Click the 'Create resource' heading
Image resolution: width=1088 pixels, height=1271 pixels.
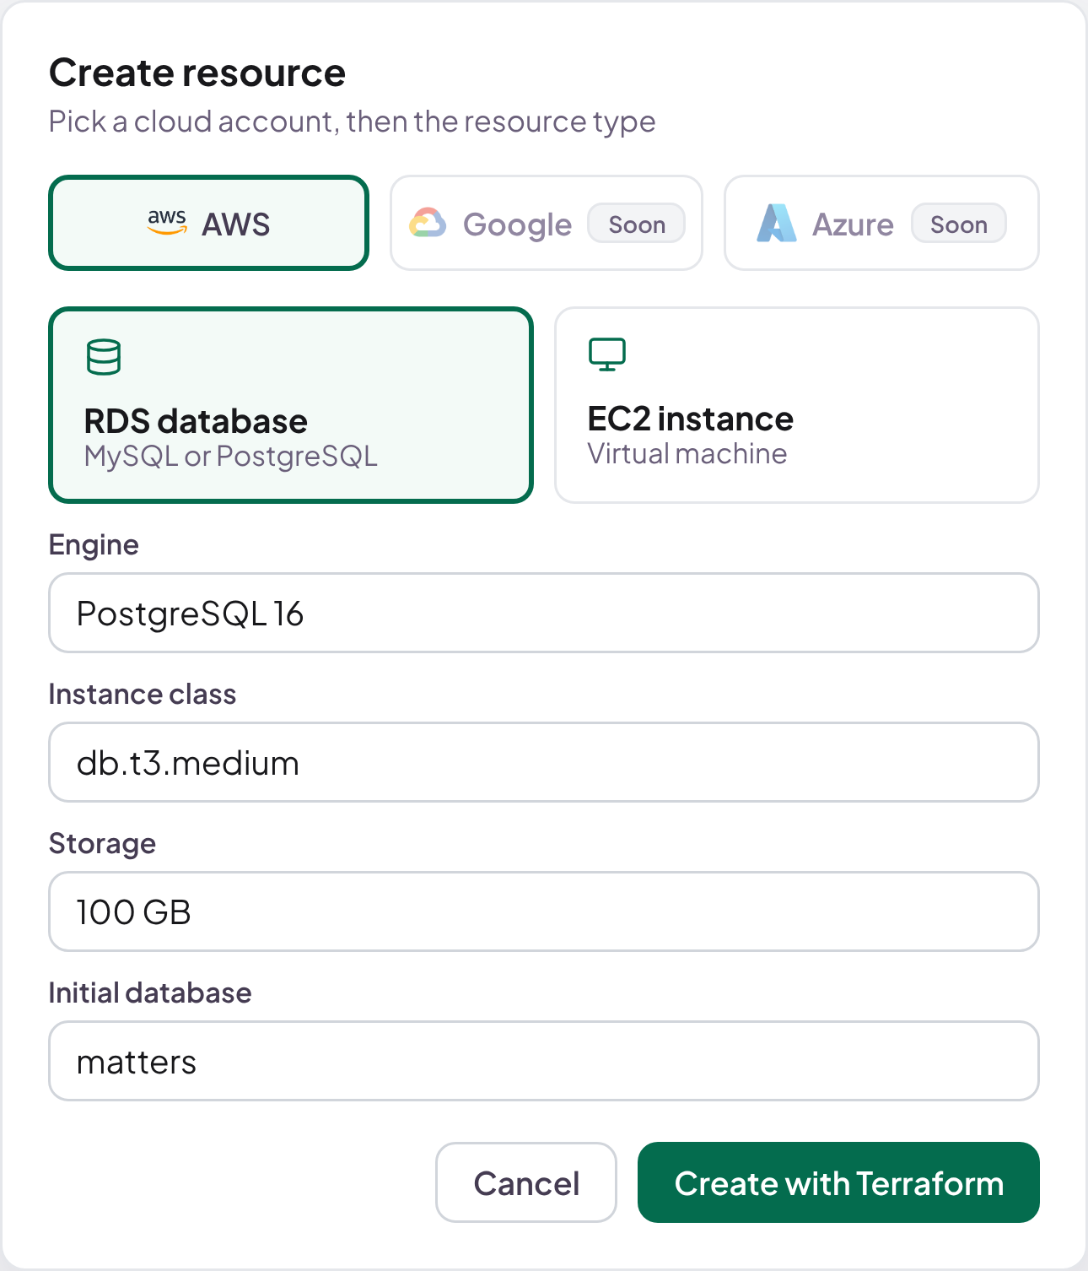tap(197, 73)
